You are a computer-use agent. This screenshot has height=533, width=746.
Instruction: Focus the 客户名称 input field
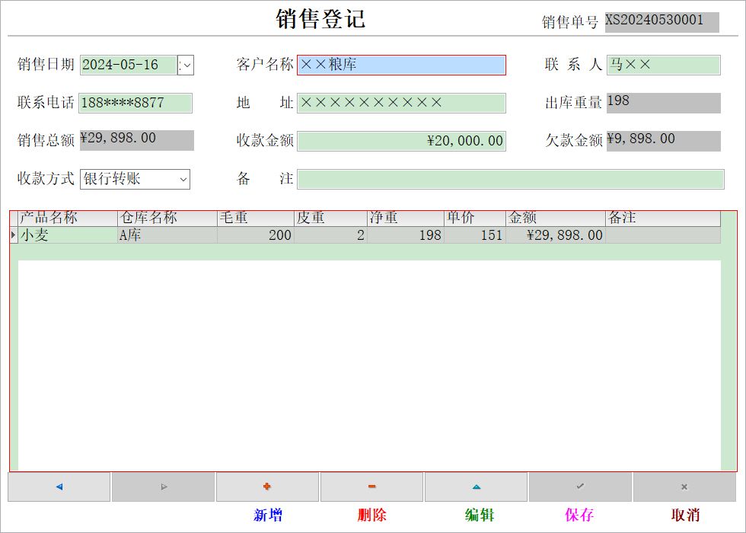point(402,65)
